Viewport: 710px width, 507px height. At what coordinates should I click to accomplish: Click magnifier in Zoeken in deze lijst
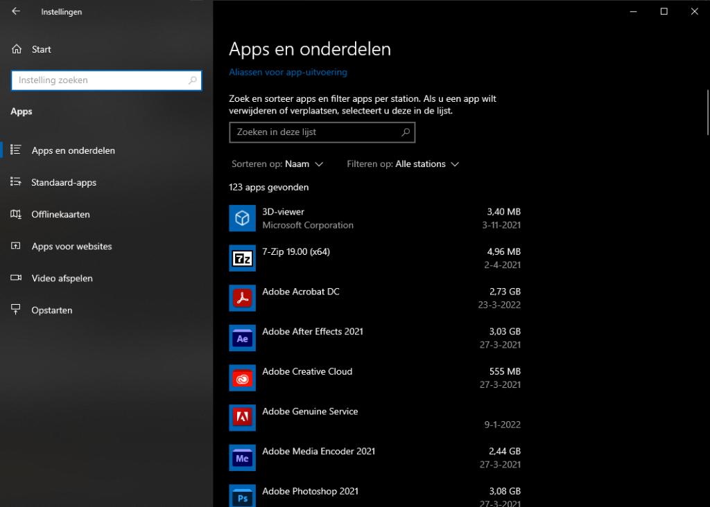tap(406, 132)
